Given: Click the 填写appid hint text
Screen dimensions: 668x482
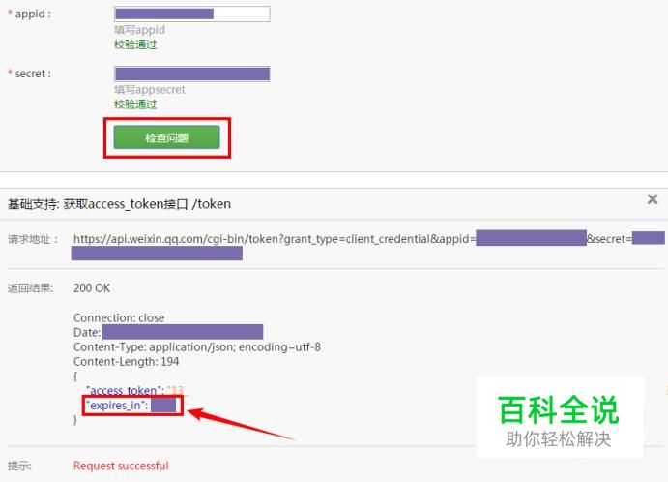Looking at the screenshot, I should coord(139,30).
